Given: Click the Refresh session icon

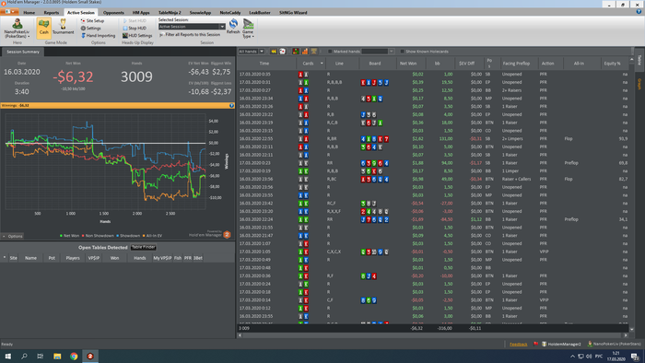Looking at the screenshot, I should point(233,26).
